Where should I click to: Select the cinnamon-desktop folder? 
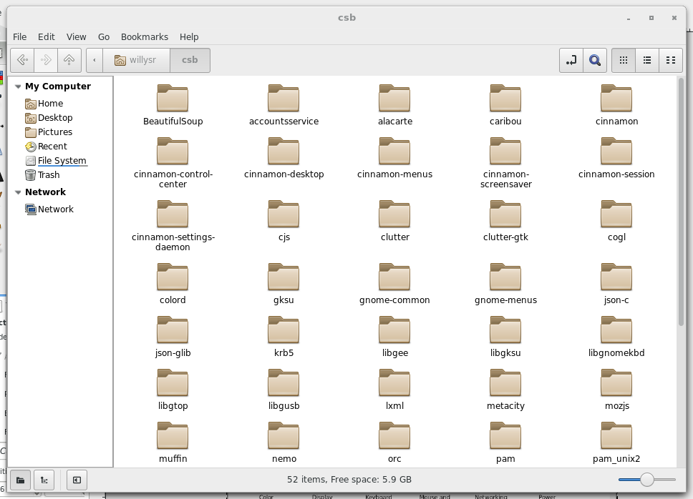pos(283,159)
